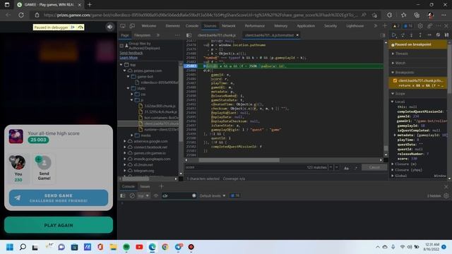Click breakpoint line number 25483
The width and height of the screenshot is (452, 254).
point(191,66)
